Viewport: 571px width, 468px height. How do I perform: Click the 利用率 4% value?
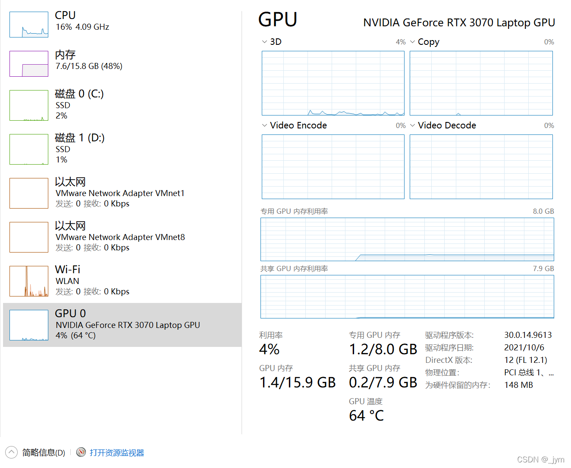(270, 349)
